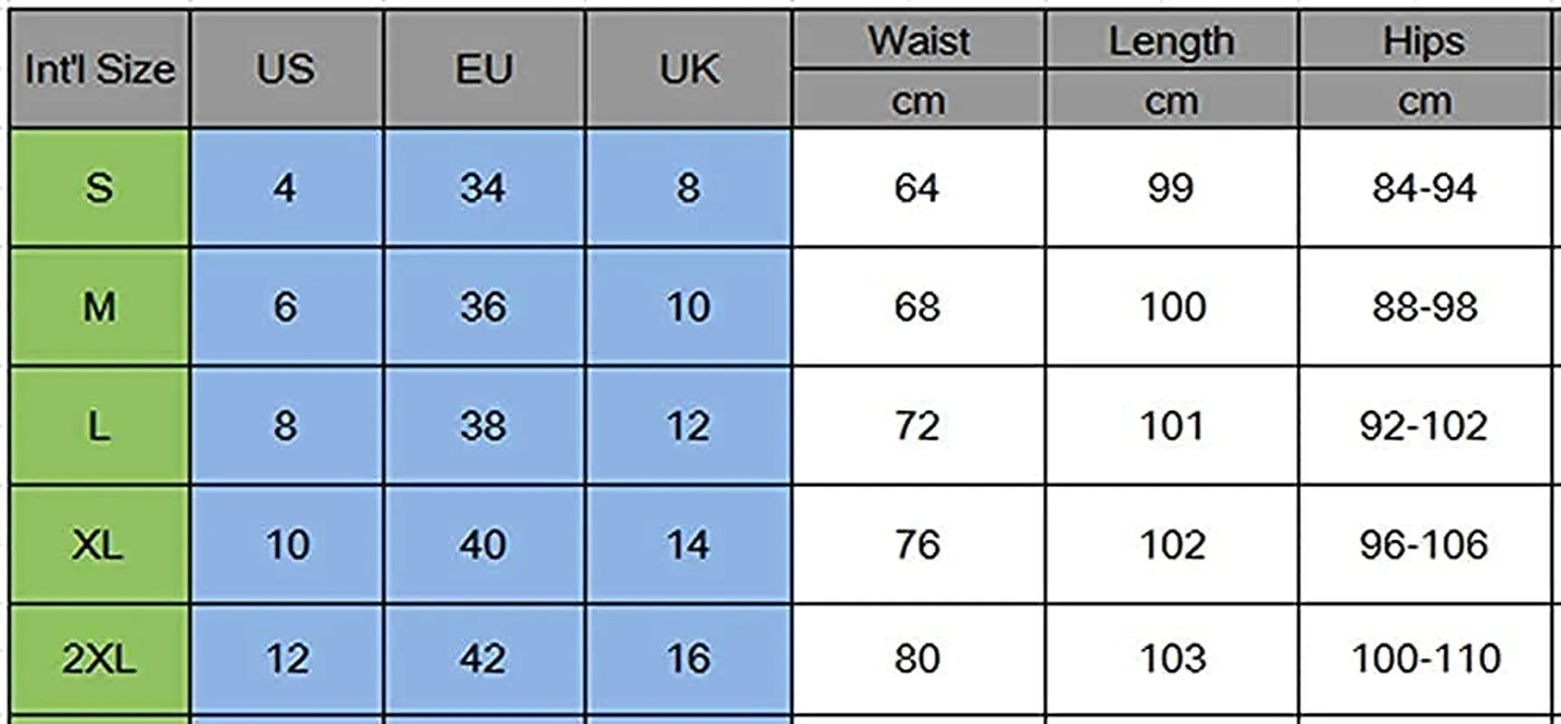1561x724 pixels.
Task: Click the Length header cell
Action: 1172,41
